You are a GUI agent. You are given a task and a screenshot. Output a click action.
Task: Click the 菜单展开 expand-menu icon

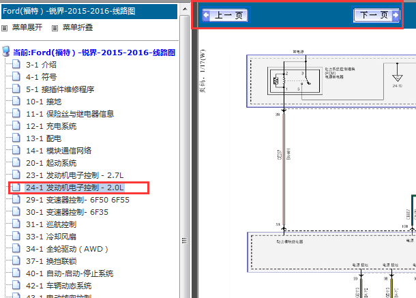(x=5, y=28)
